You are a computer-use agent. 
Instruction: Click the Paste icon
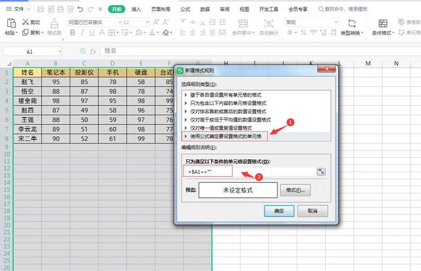(11, 23)
